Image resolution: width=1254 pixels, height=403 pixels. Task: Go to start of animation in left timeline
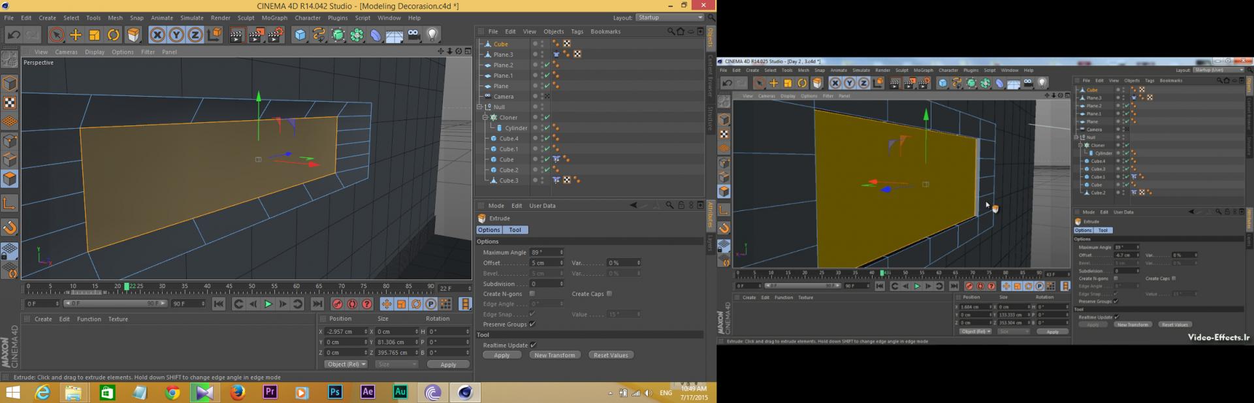coord(219,304)
